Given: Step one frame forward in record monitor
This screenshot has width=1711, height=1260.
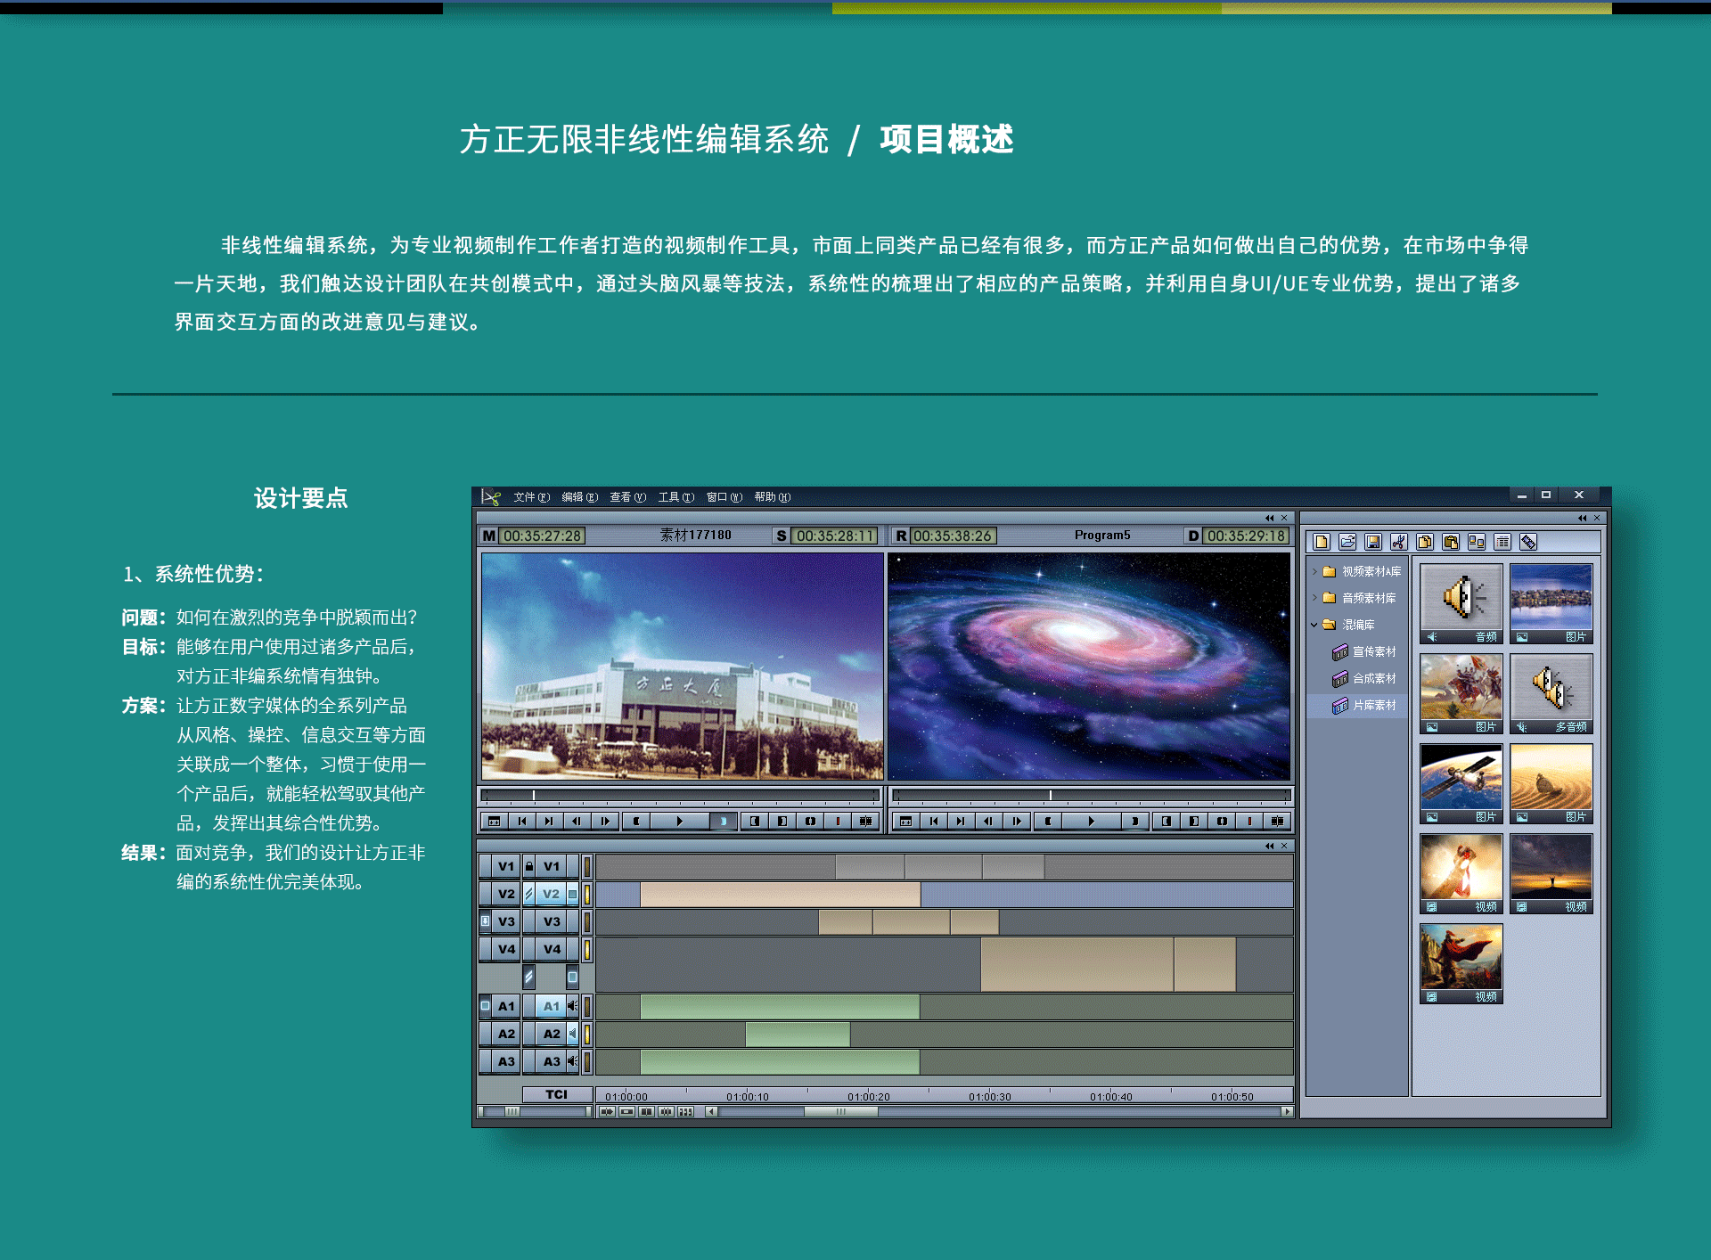Looking at the screenshot, I should click(1016, 821).
